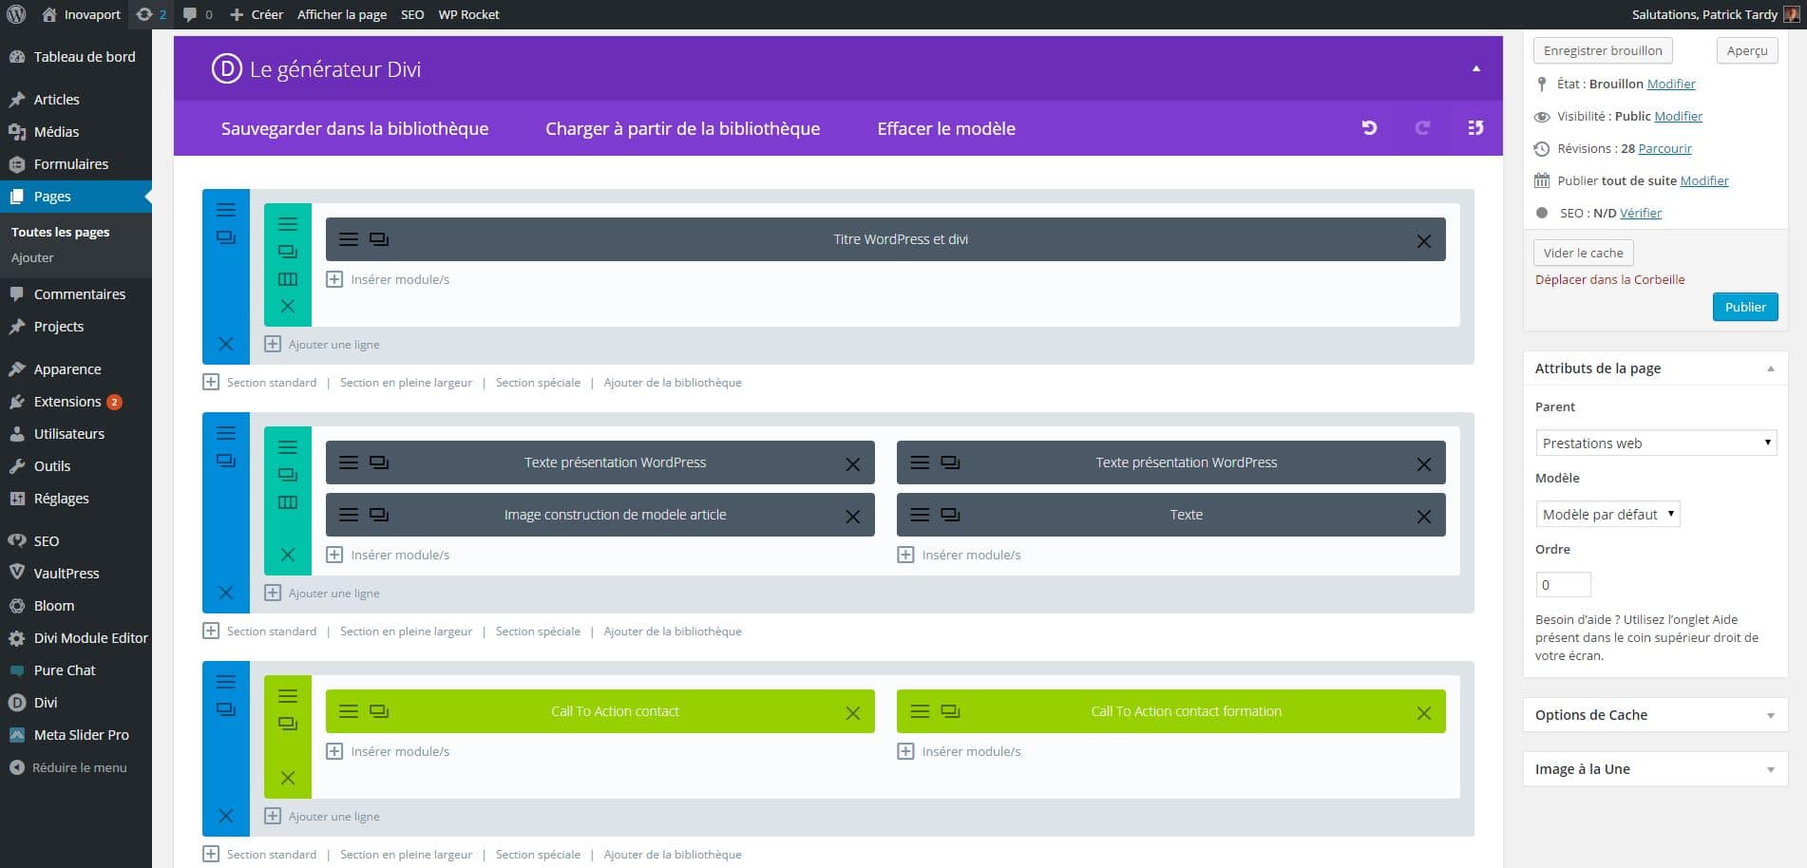Insert module under Titre WordPress et divi
1807x868 pixels.
[388, 279]
